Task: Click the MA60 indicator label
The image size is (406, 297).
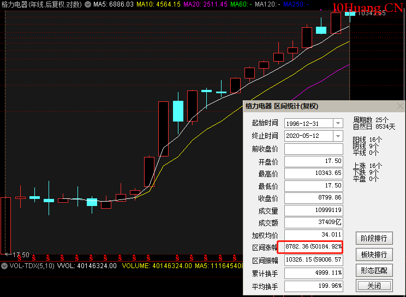Action: pos(241,4)
